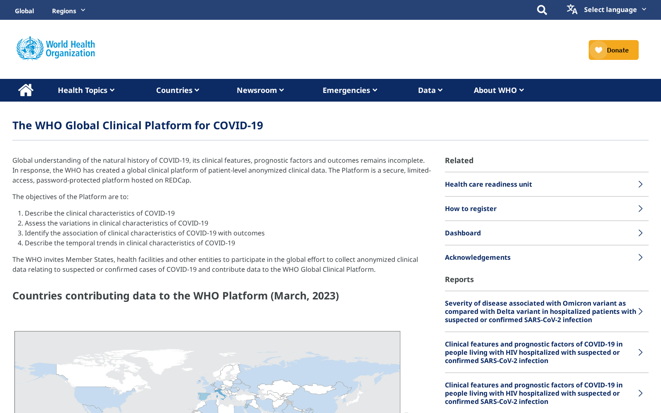Open the Select language dropdown
The image size is (661, 413).
(x=615, y=9)
